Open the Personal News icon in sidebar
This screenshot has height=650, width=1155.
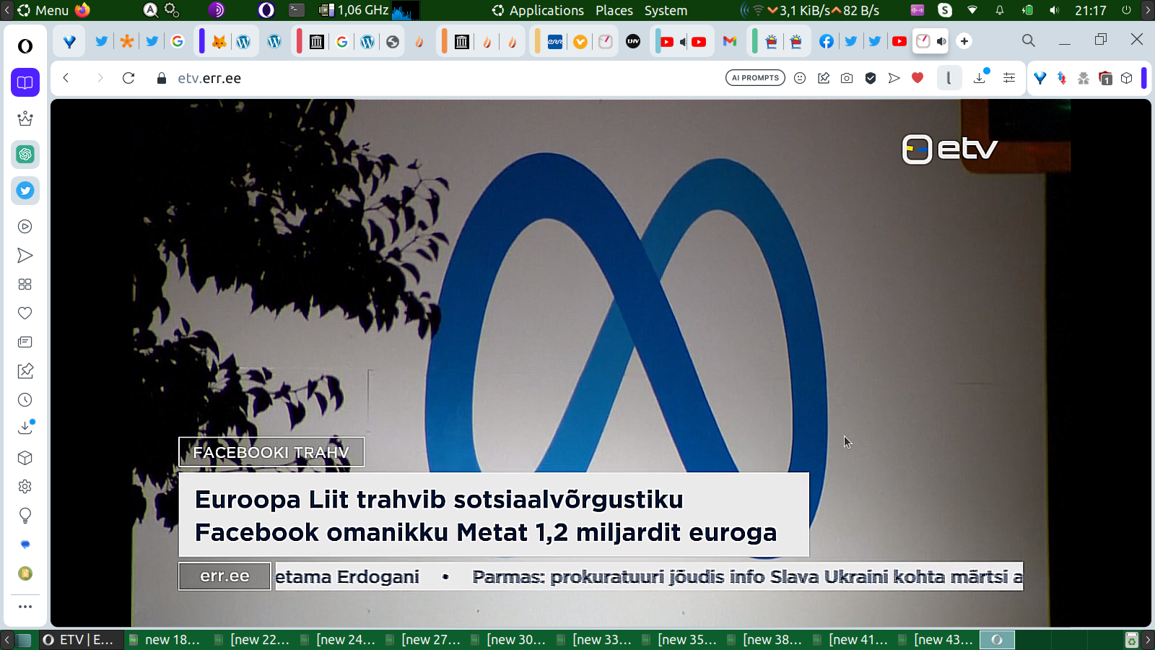[25, 342]
